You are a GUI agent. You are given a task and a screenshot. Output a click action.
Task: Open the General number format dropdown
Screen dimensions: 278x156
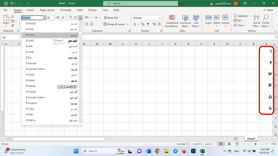pyautogui.click(x=160, y=18)
